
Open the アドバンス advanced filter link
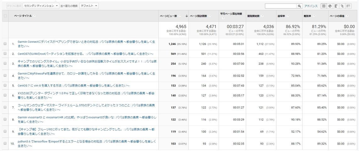tap(311, 6)
